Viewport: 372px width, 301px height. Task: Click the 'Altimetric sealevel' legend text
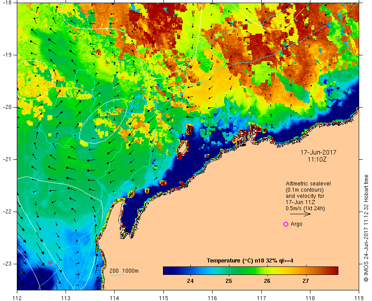click(308, 184)
